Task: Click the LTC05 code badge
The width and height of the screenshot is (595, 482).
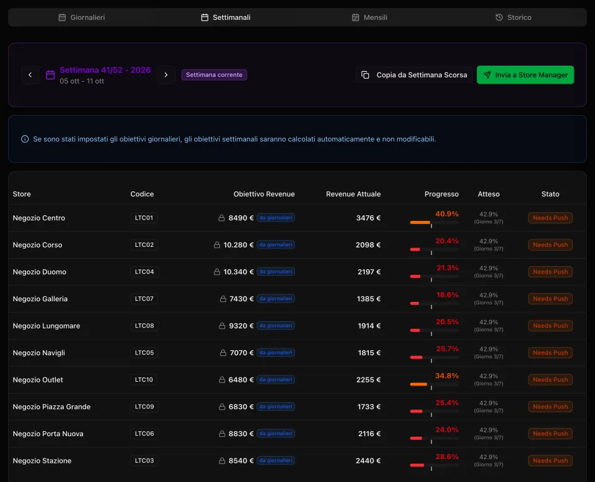Action: (144, 353)
